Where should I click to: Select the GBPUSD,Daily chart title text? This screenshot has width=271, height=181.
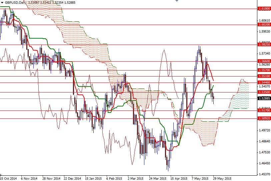coord(16,3)
